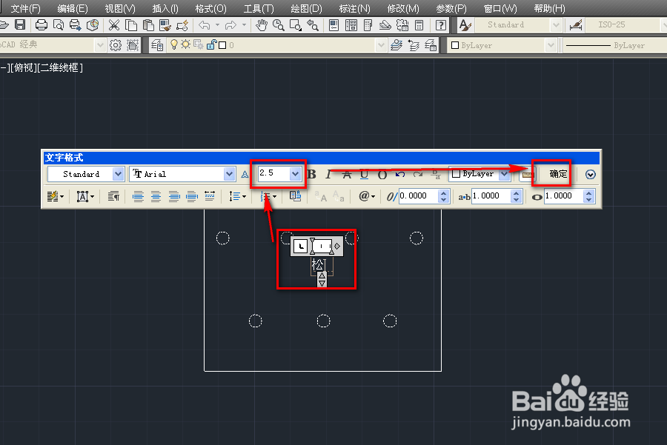The image size is (667, 445).
Task: Open Layer Properties Manager icon
Action: (157, 44)
